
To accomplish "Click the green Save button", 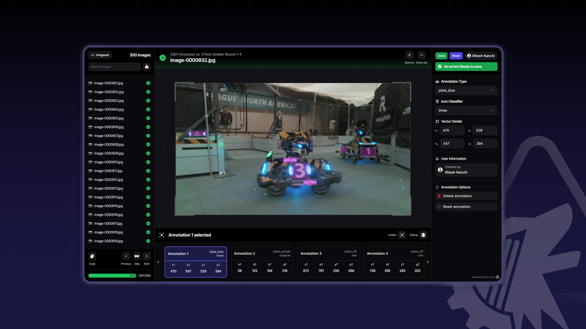I will [441, 56].
